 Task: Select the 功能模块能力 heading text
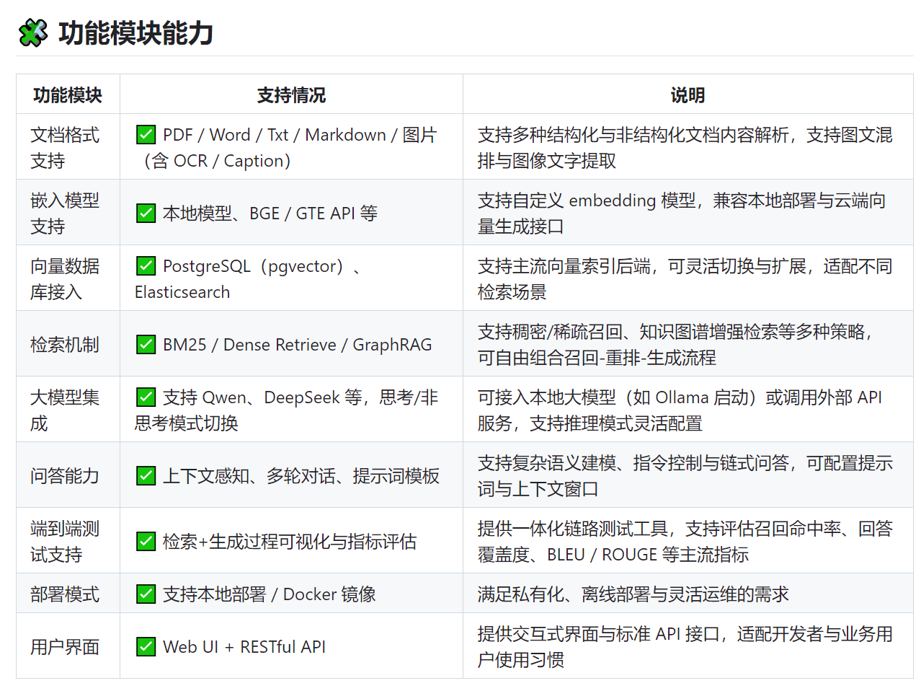(x=135, y=33)
